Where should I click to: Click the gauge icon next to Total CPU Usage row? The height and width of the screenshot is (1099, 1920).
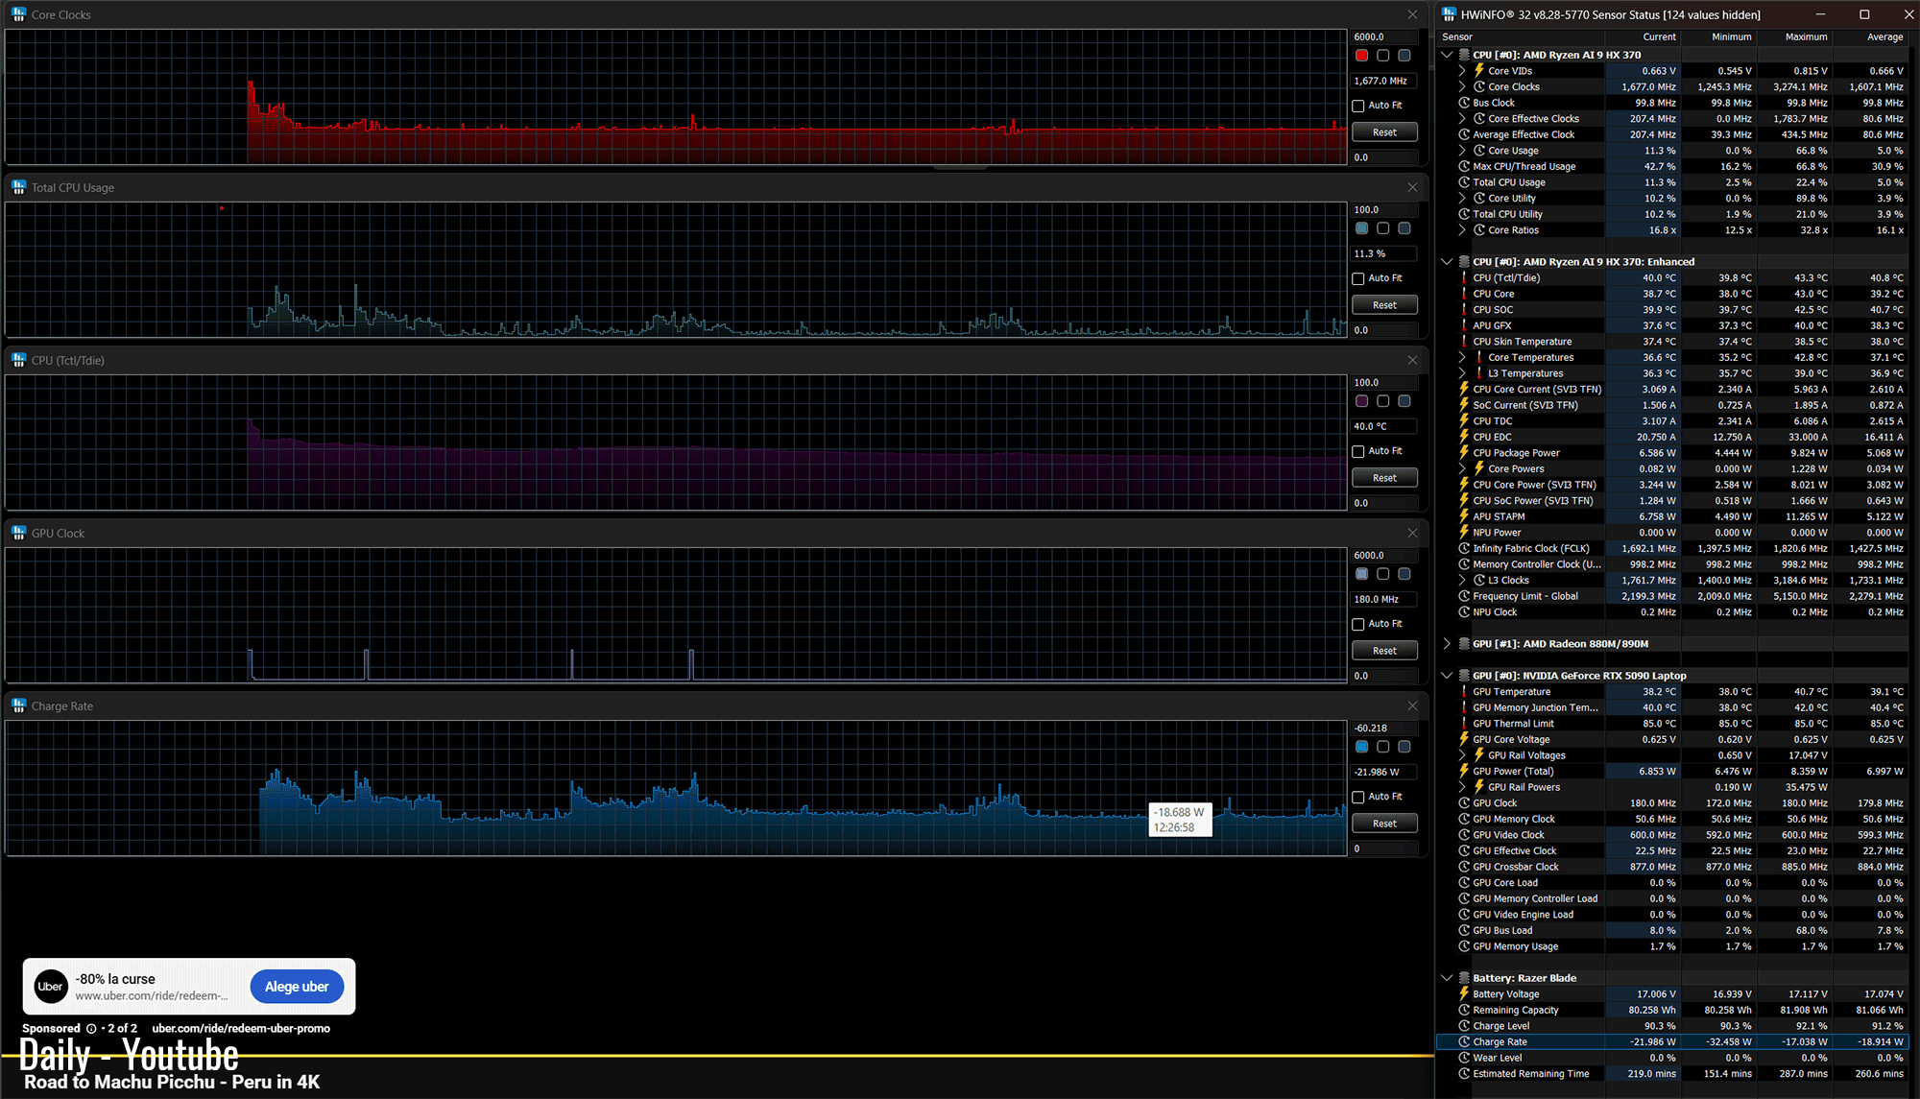1464,182
